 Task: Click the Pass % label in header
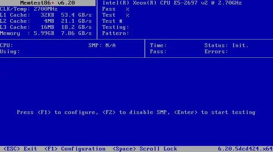click(x=116, y=9)
